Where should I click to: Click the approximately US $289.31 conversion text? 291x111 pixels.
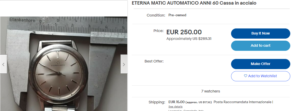click(x=189, y=39)
